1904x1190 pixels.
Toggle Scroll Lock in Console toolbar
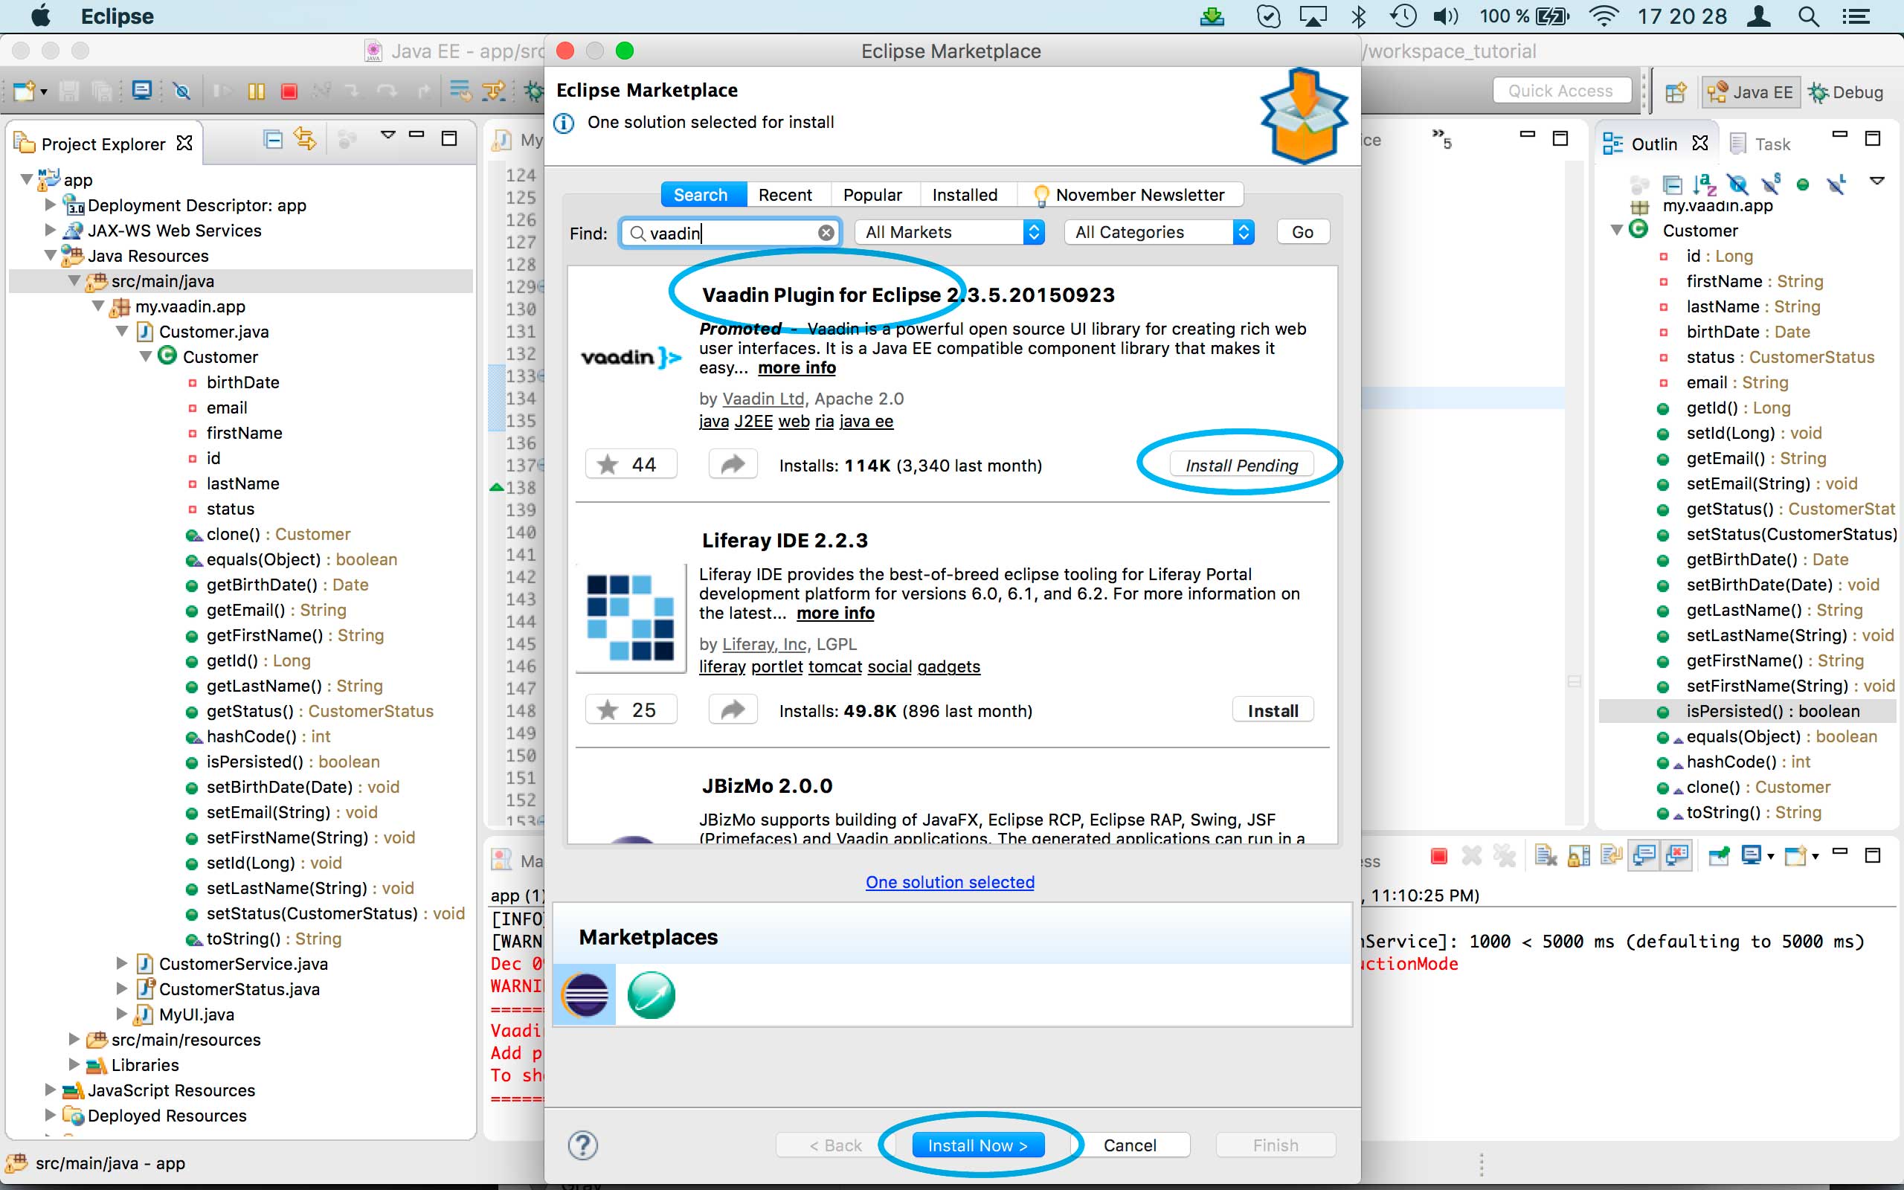[1578, 855]
